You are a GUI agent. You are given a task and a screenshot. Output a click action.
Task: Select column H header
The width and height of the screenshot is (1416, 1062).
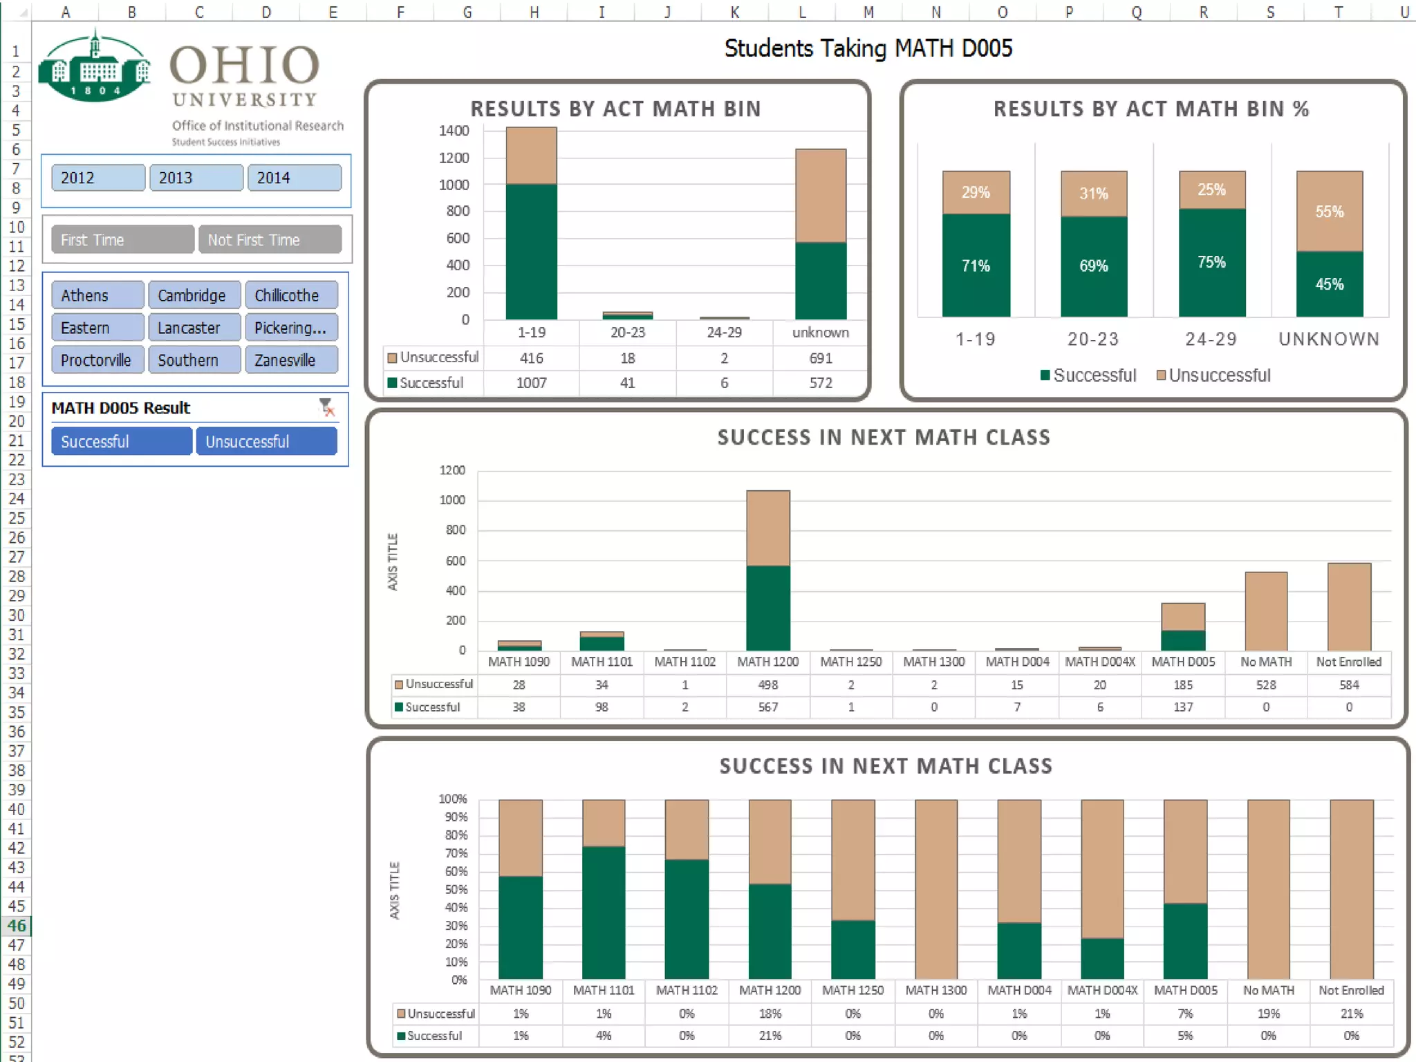coord(534,12)
